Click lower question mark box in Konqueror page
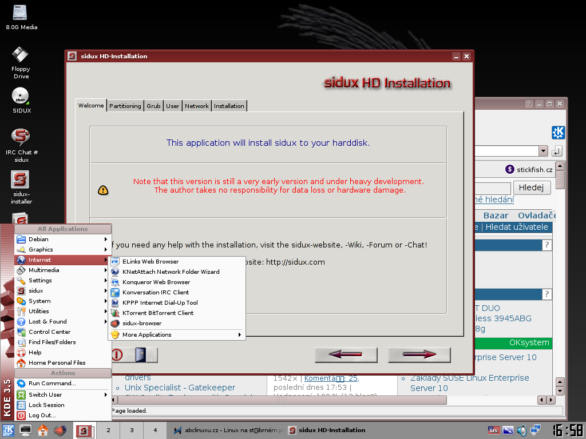 pyautogui.click(x=547, y=294)
